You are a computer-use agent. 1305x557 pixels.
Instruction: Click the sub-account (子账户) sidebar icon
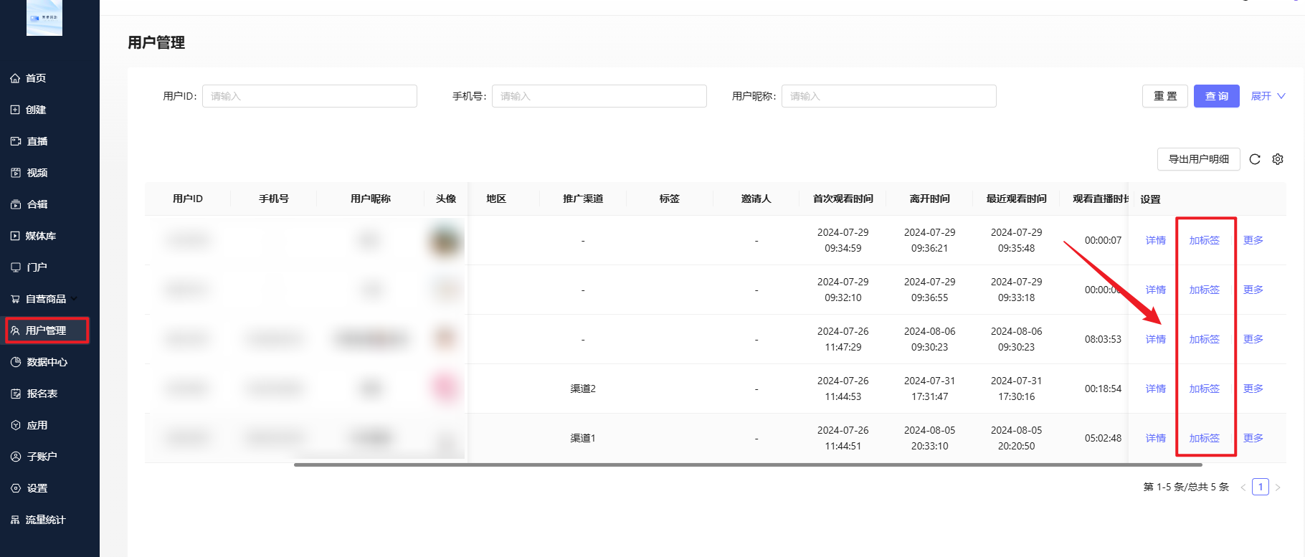coord(15,457)
